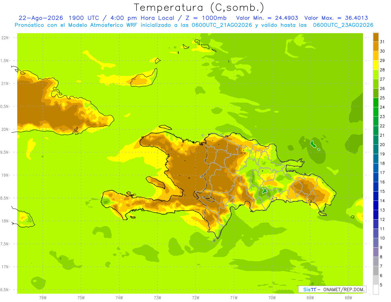Click the '74W' longitude label
Viewport: 391px width, 302px height.
tap(119, 298)
